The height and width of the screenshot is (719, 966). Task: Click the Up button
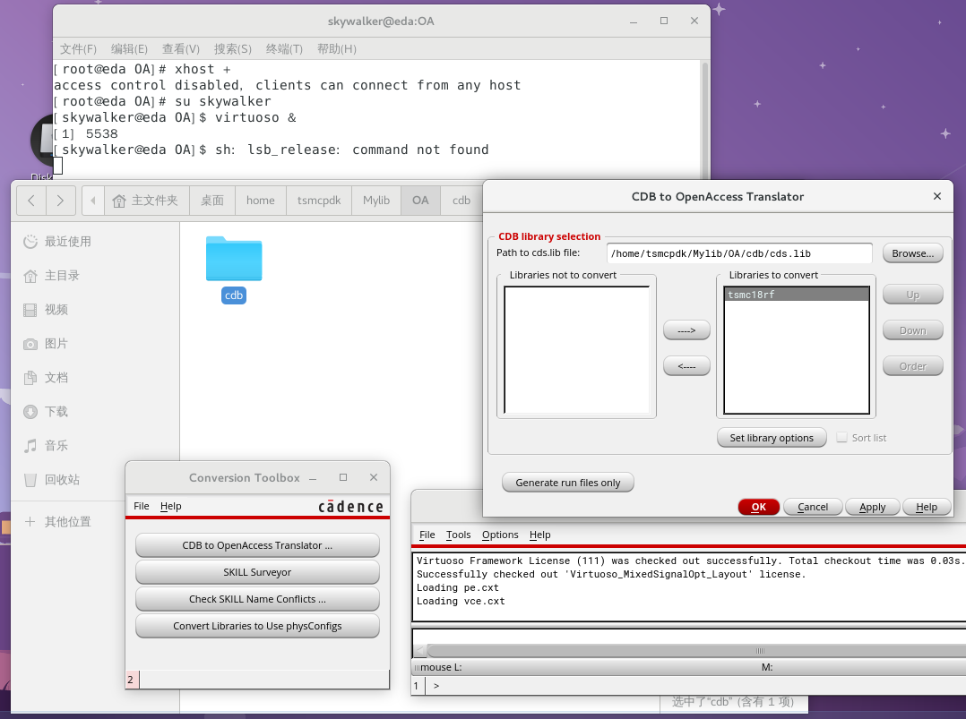(912, 295)
